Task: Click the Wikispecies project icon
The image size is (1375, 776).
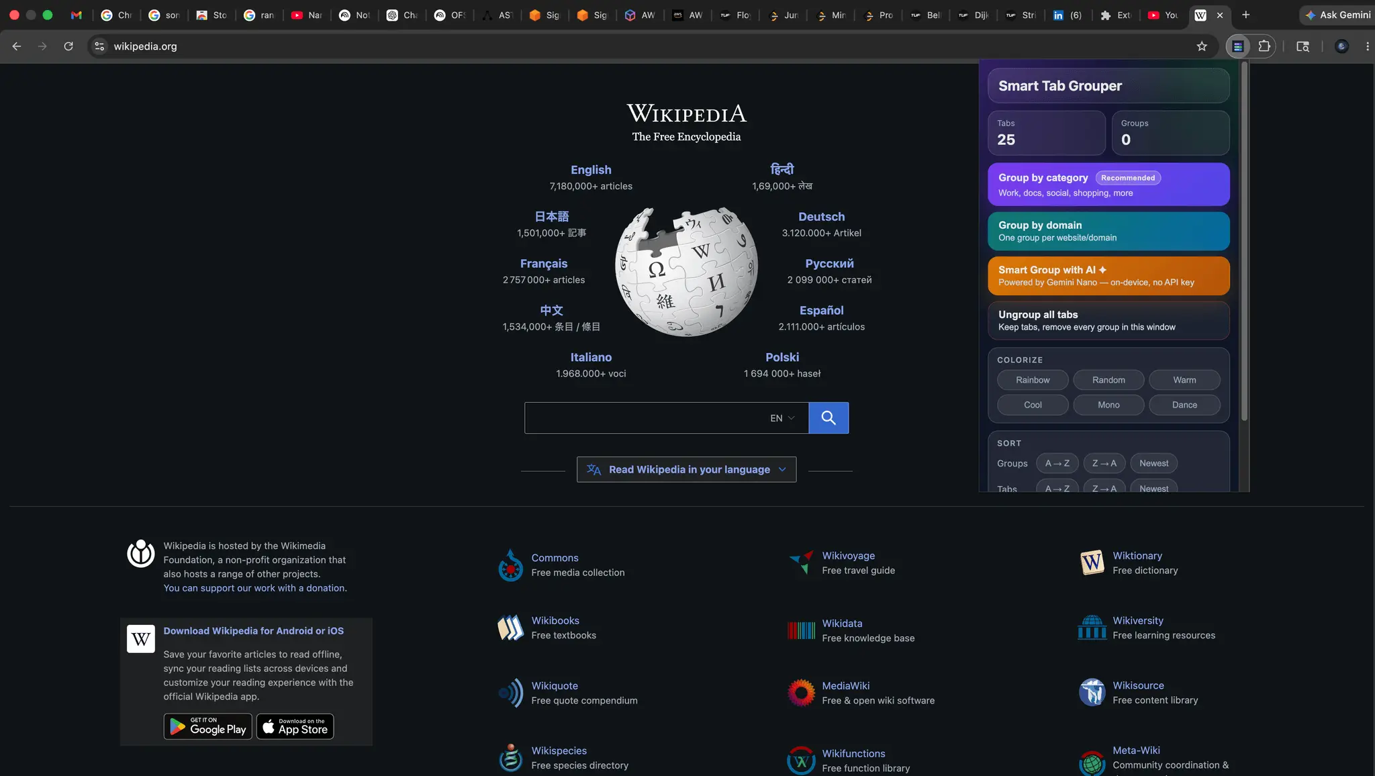Action: coord(511,758)
